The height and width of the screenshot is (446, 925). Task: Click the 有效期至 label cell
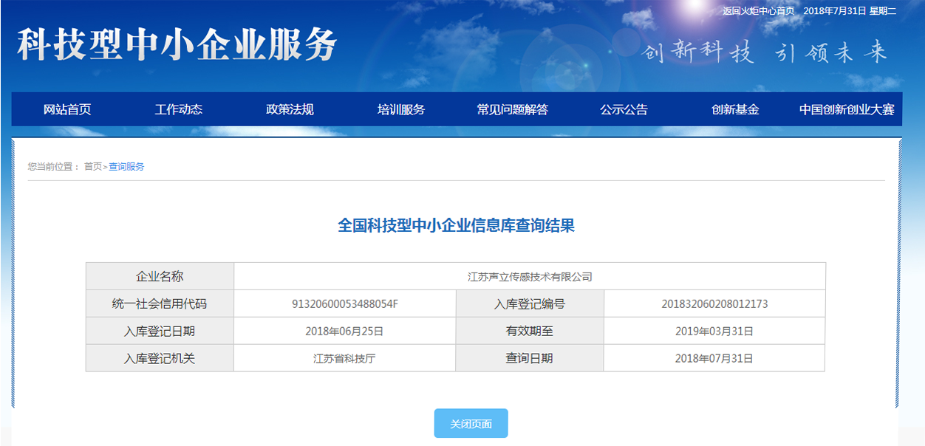coord(530,331)
